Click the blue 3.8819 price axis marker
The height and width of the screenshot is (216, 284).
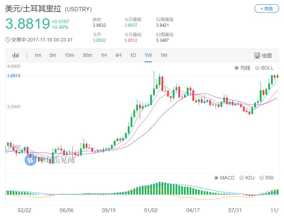pyautogui.click(x=14, y=76)
